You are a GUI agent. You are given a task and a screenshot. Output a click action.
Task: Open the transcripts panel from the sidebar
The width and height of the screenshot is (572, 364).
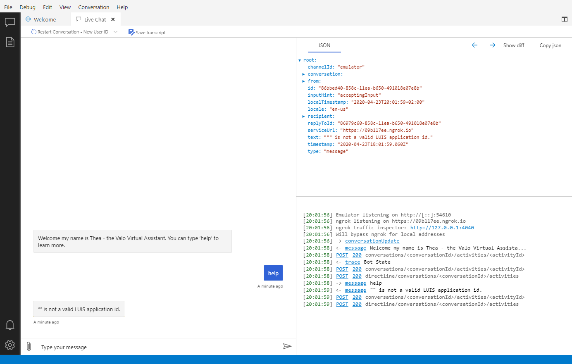(x=10, y=42)
